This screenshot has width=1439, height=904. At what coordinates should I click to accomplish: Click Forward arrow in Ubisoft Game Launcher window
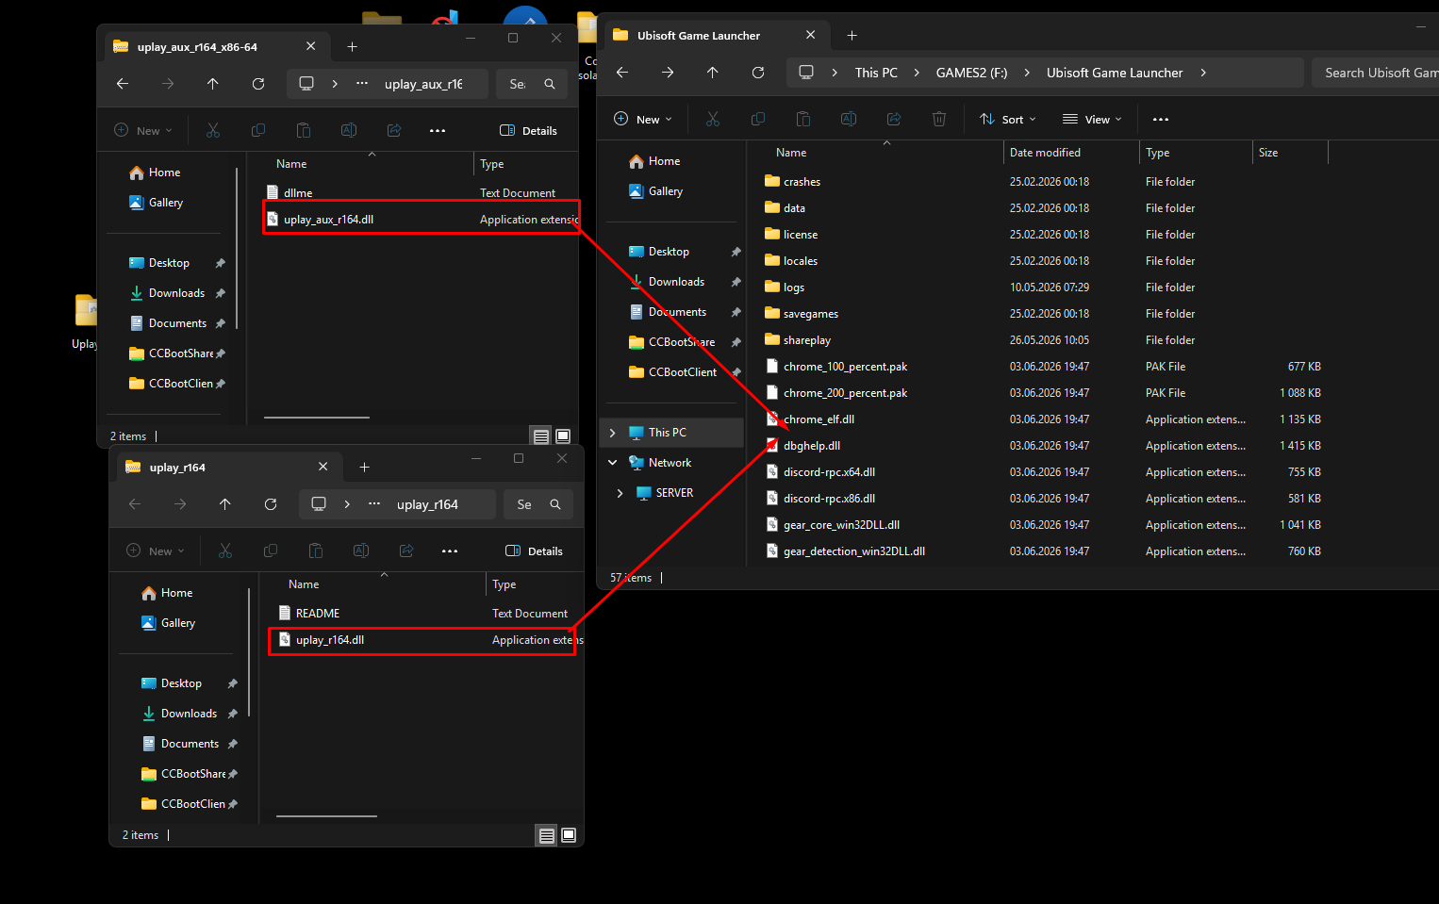668,73
